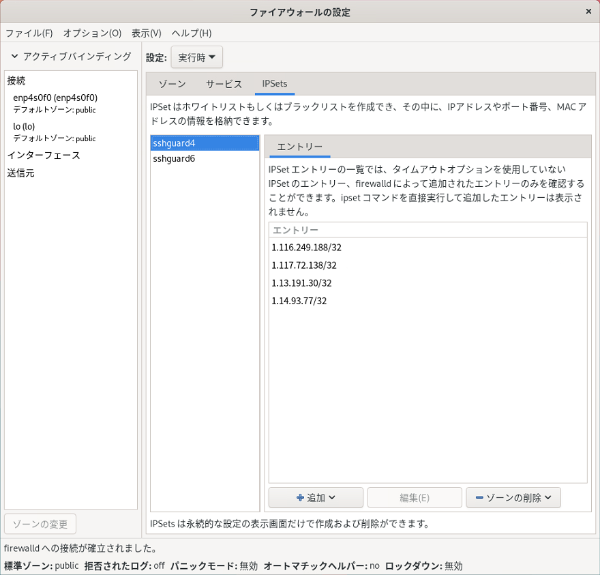
Task: Switch to the ゾーン tab
Action: tap(172, 84)
